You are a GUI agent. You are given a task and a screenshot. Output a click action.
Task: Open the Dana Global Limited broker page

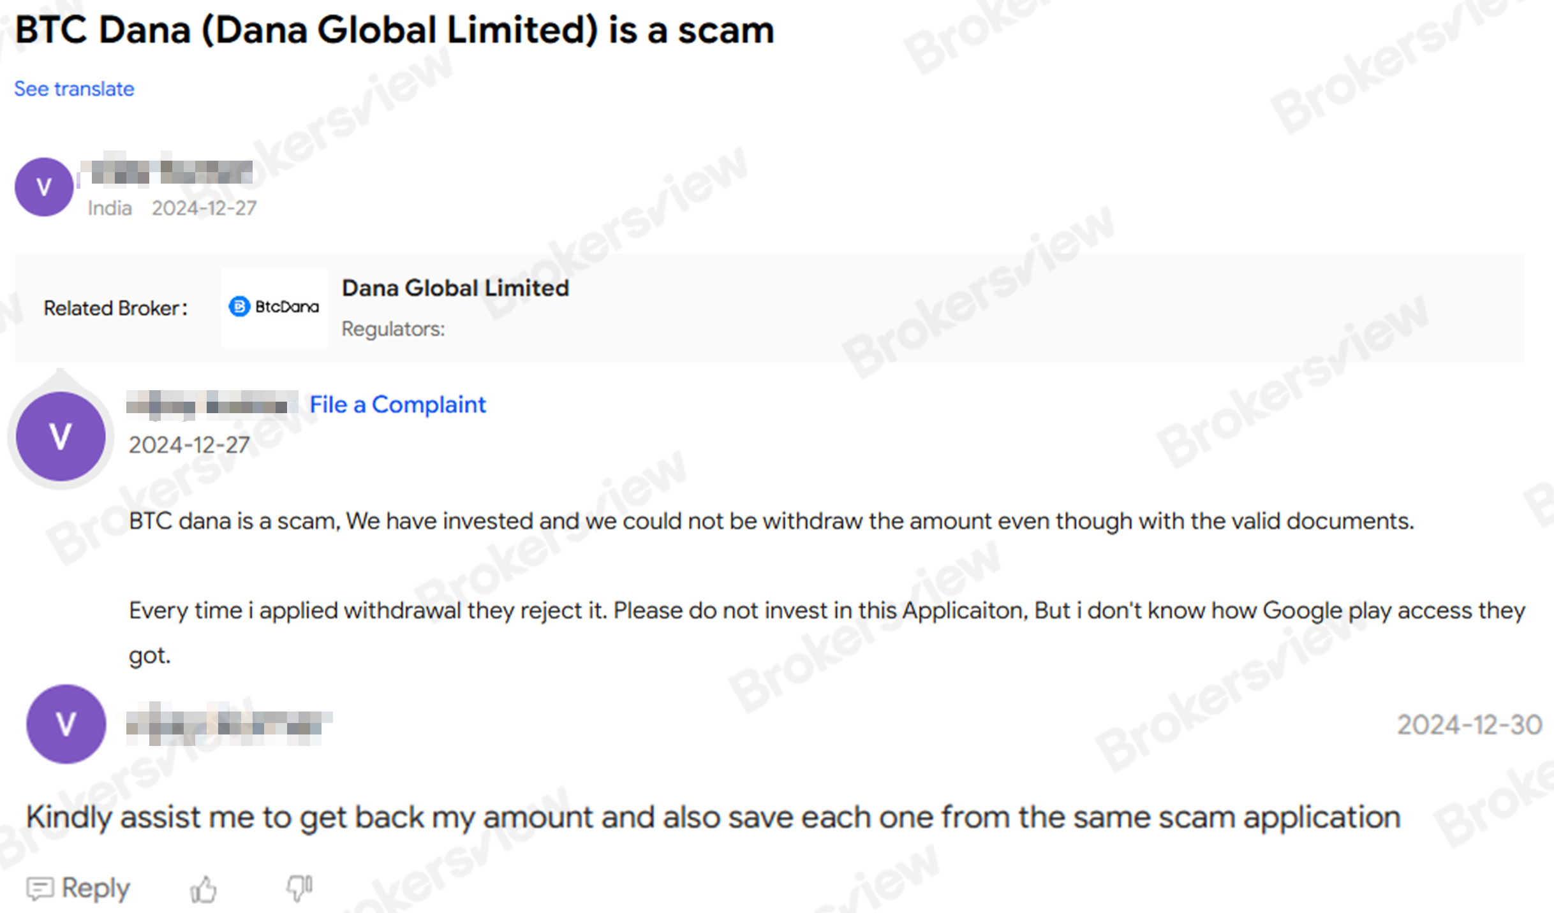click(x=455, y=288)
